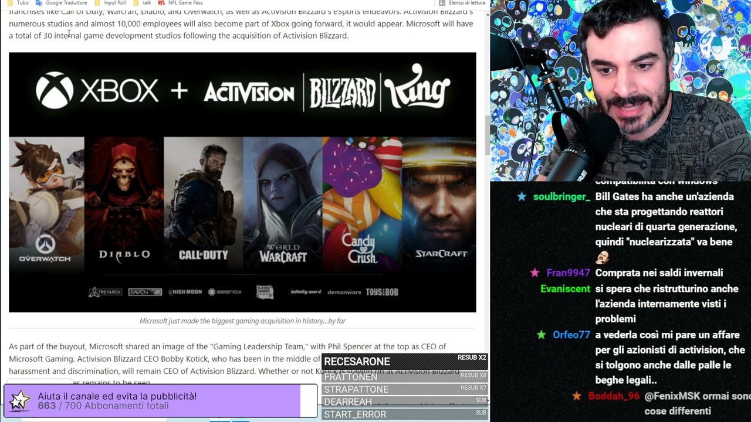Open the Elenco di lettura reading list
The image size is (751, 422).
[462, 3]
